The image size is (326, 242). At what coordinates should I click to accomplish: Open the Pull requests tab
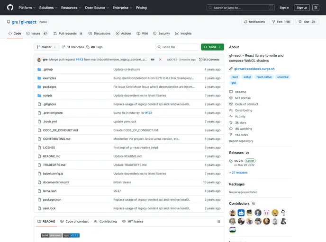(x=68, y=34)
